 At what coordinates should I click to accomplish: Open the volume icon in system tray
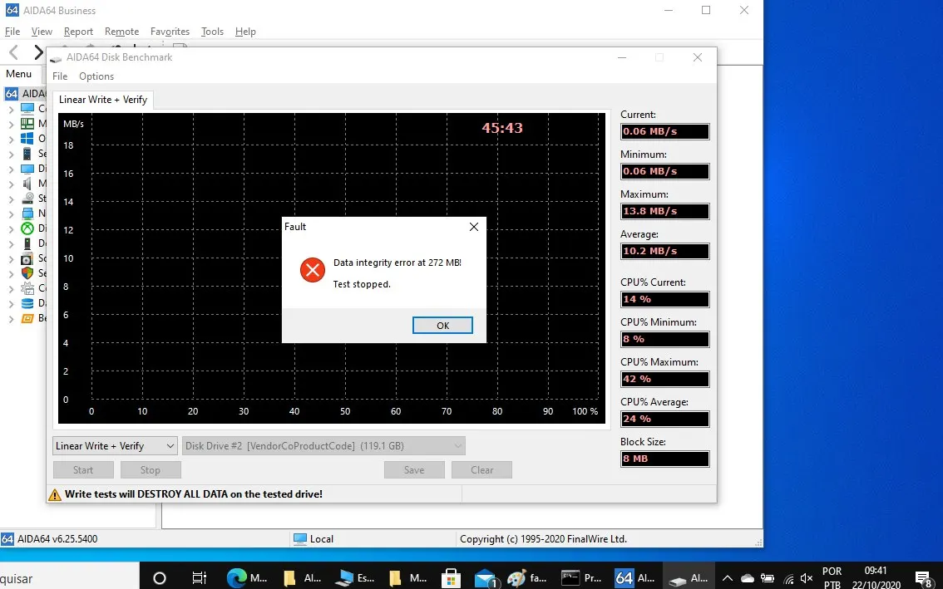[807, 578]
